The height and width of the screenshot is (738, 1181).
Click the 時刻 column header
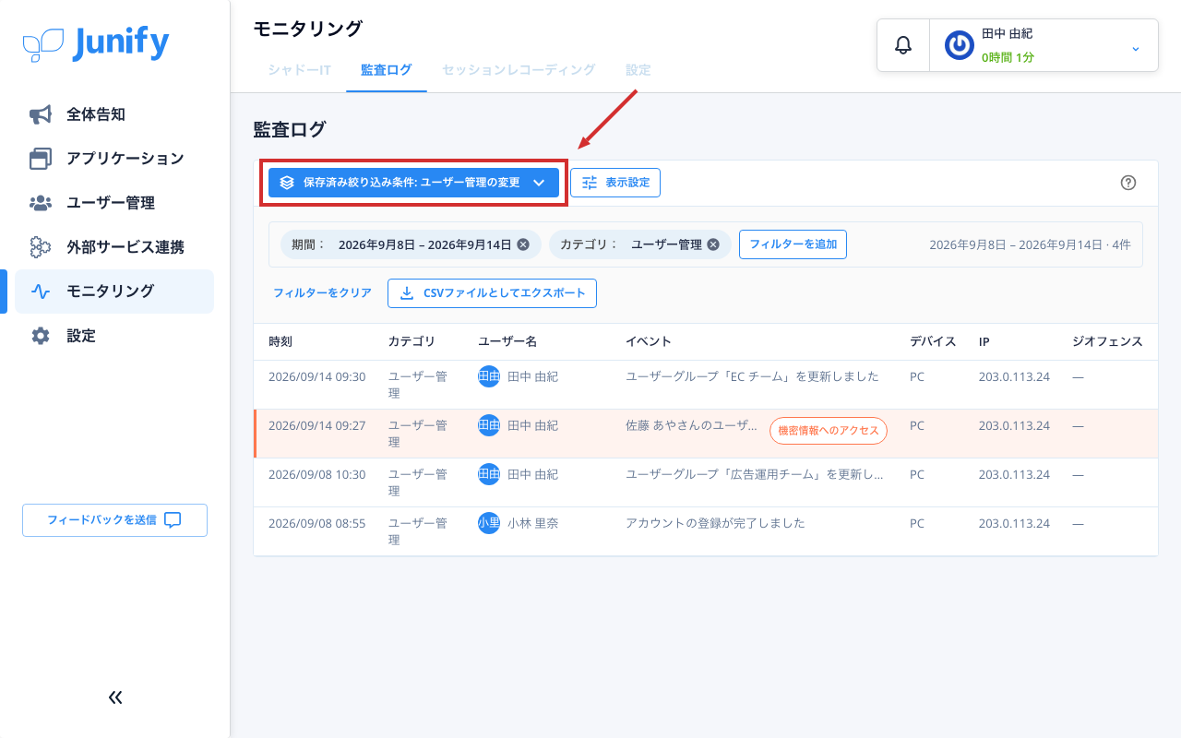pyautogui.click(x=280, y=341)
